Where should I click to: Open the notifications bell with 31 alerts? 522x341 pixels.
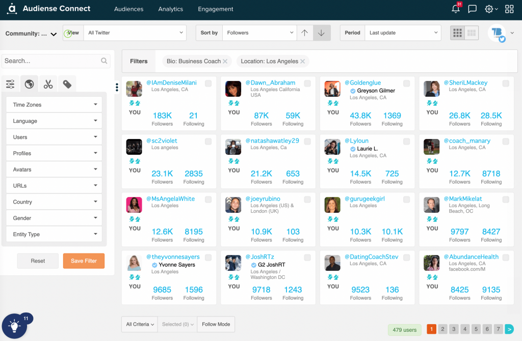pos(455,9)
